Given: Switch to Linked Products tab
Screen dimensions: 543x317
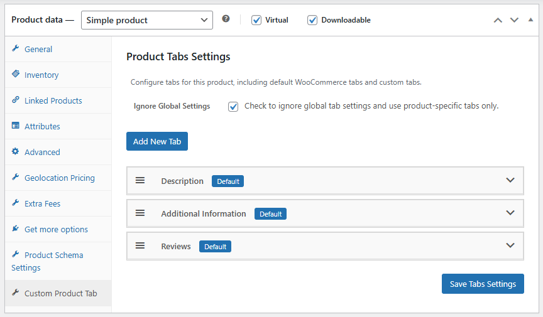Looking at the screenshot, I should tap(58, 100).
